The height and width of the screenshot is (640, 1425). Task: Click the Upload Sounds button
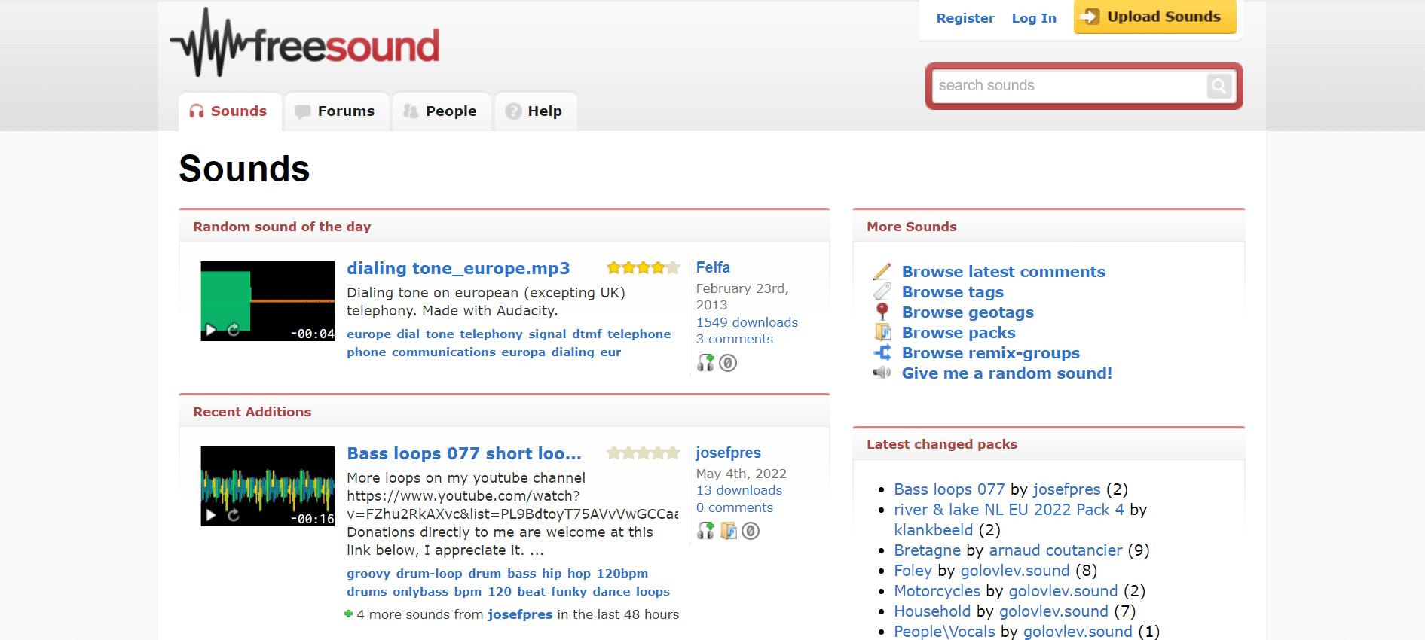pos(1154,17)
